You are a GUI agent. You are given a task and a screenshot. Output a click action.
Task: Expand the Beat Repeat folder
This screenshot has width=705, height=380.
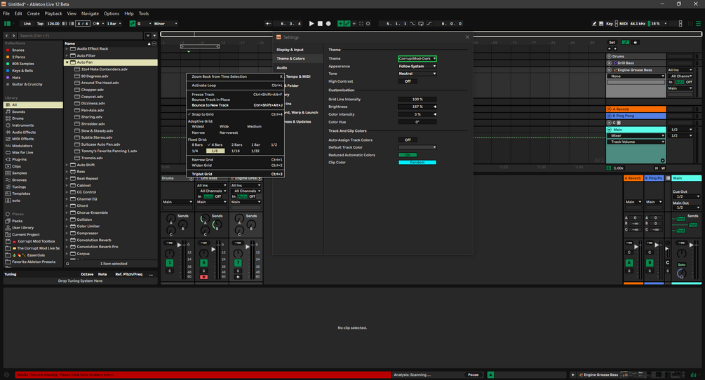click(x=67, y=179)
